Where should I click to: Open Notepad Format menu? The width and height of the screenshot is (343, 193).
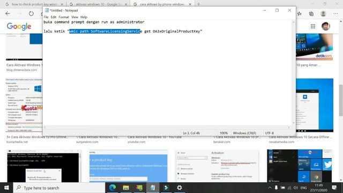click(x=64, y=17)
